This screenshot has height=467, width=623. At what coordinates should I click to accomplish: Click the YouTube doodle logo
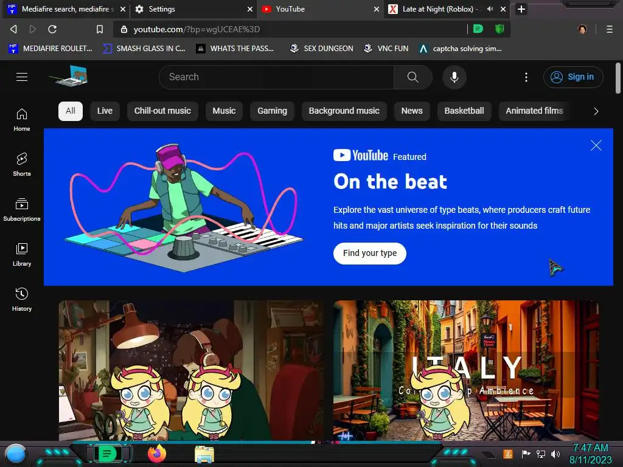[68, 76]
